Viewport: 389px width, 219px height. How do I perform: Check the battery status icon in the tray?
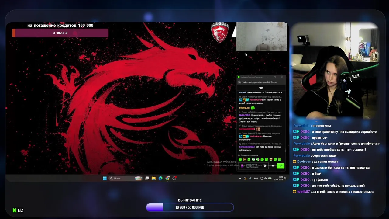point(270,178)
